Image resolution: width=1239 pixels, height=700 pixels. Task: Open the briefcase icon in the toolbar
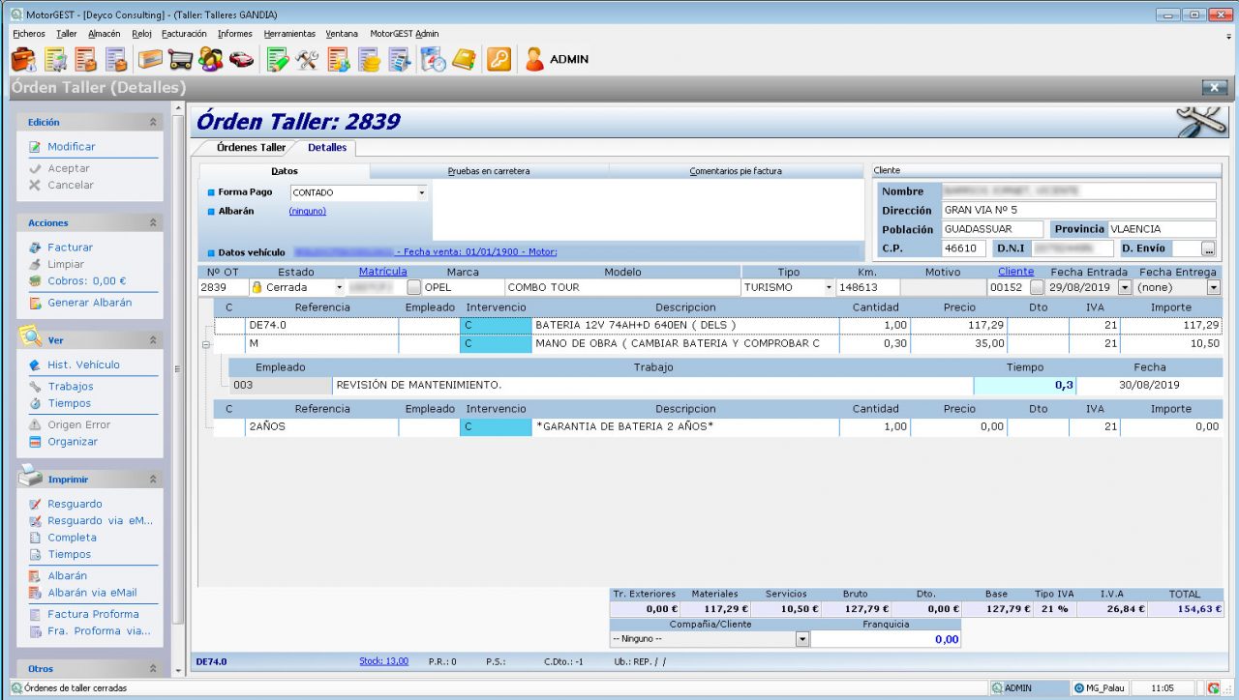coord(23,59)
